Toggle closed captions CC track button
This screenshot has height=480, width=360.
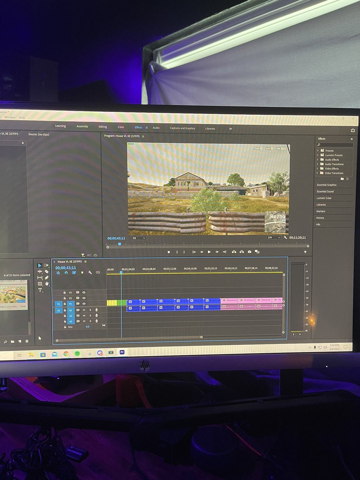[x=98, y=272]
